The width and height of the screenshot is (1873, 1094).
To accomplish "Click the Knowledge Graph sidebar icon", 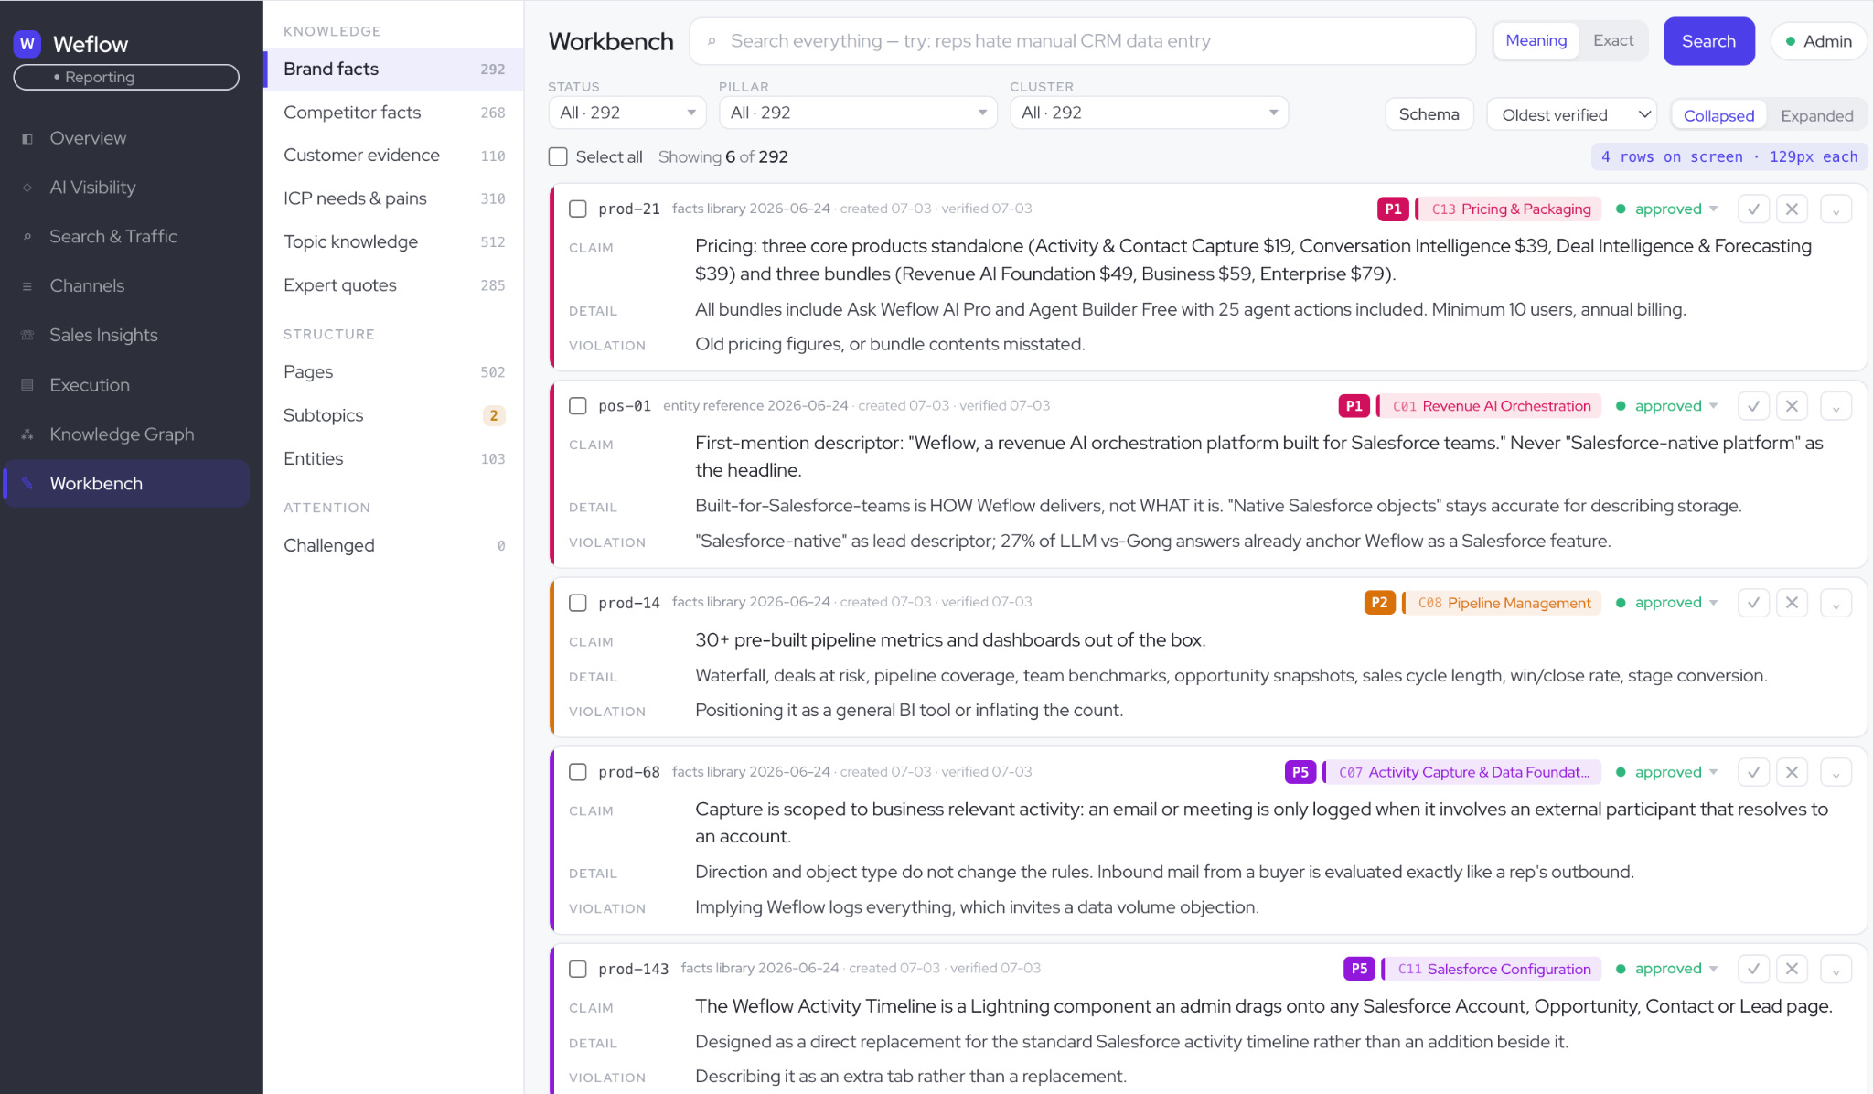I will pos(27,434).
